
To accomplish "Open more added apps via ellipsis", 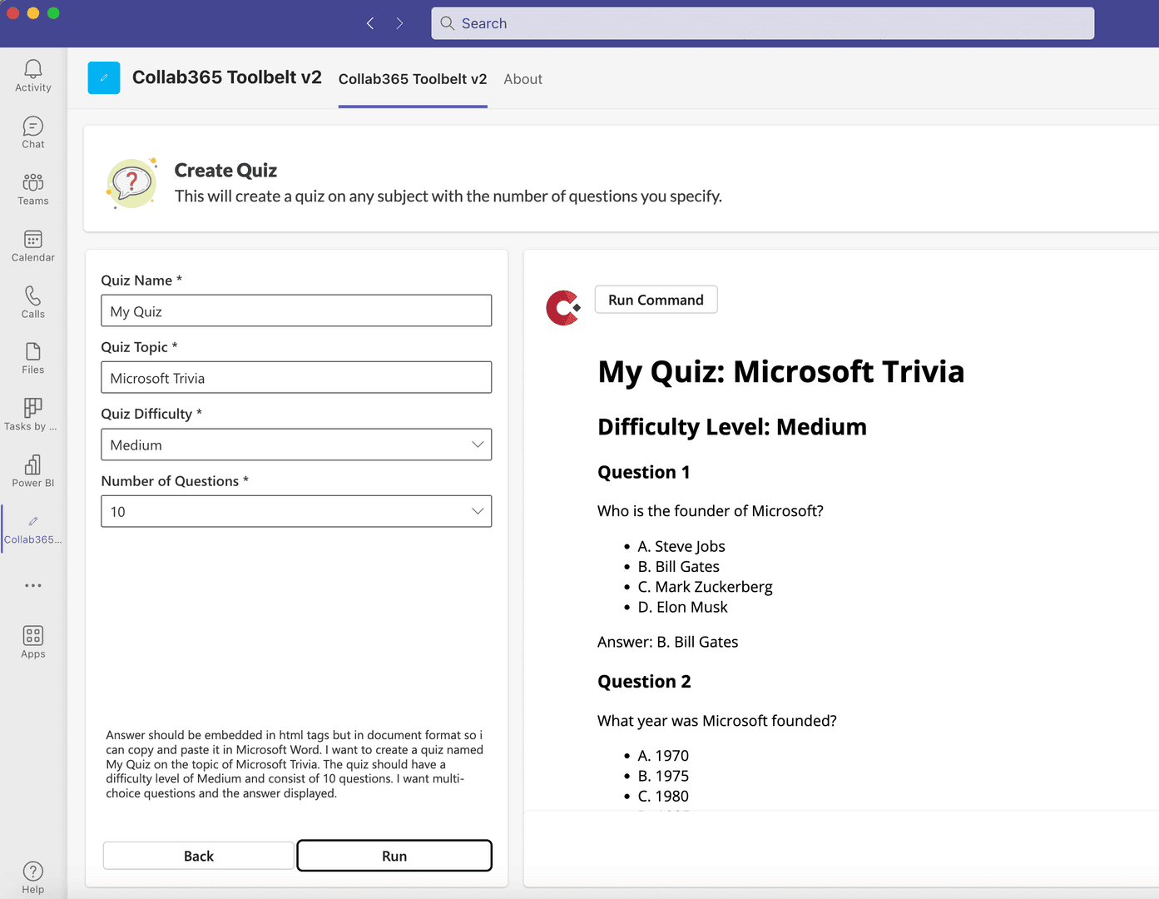I will click(32, 585).
